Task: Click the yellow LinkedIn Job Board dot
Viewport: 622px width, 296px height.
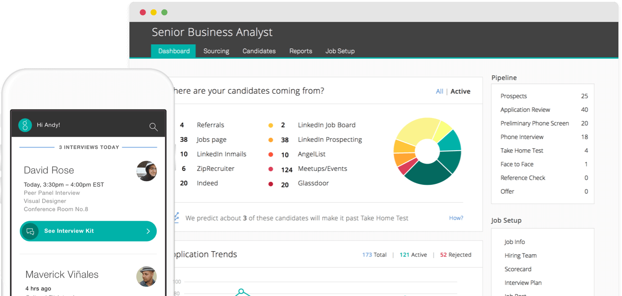Action: click(271, 126)
